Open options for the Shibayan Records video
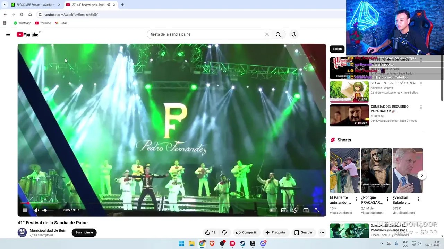The image size is (444, 249). (421, 84)
